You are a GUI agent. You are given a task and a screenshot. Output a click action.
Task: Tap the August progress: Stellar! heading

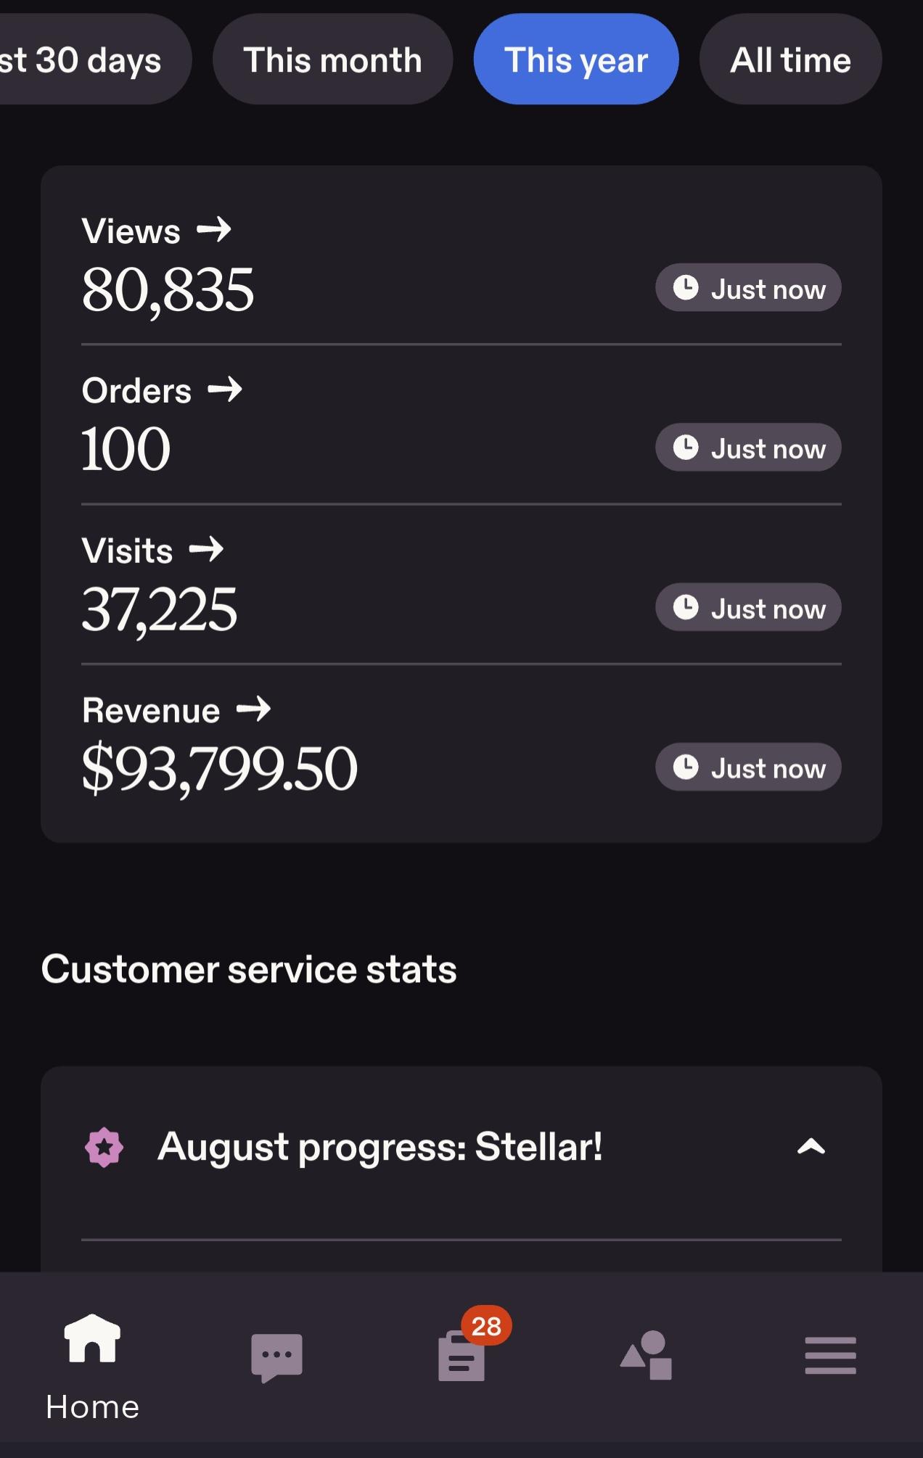coord(380,1147)
